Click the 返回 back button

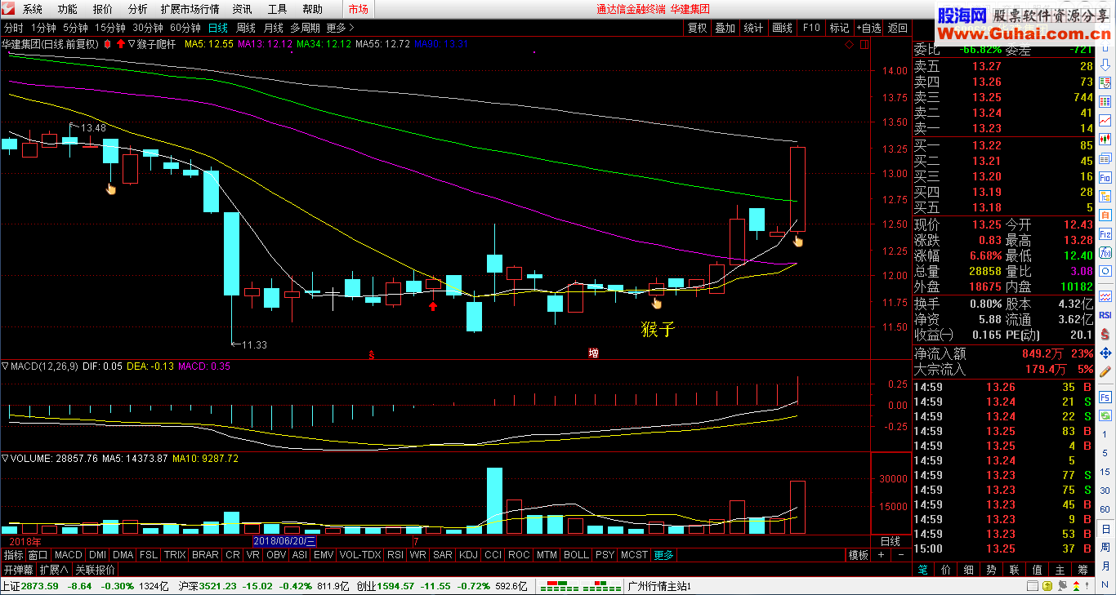tap(897, 28)
